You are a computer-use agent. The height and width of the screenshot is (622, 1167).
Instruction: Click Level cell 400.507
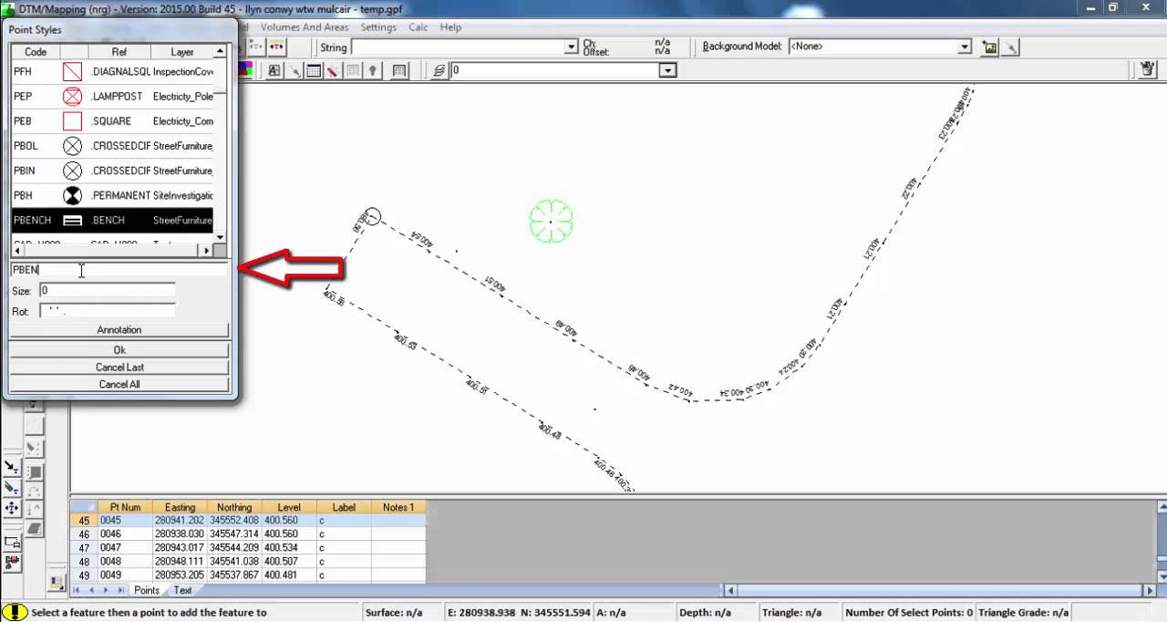click(289, 561)
